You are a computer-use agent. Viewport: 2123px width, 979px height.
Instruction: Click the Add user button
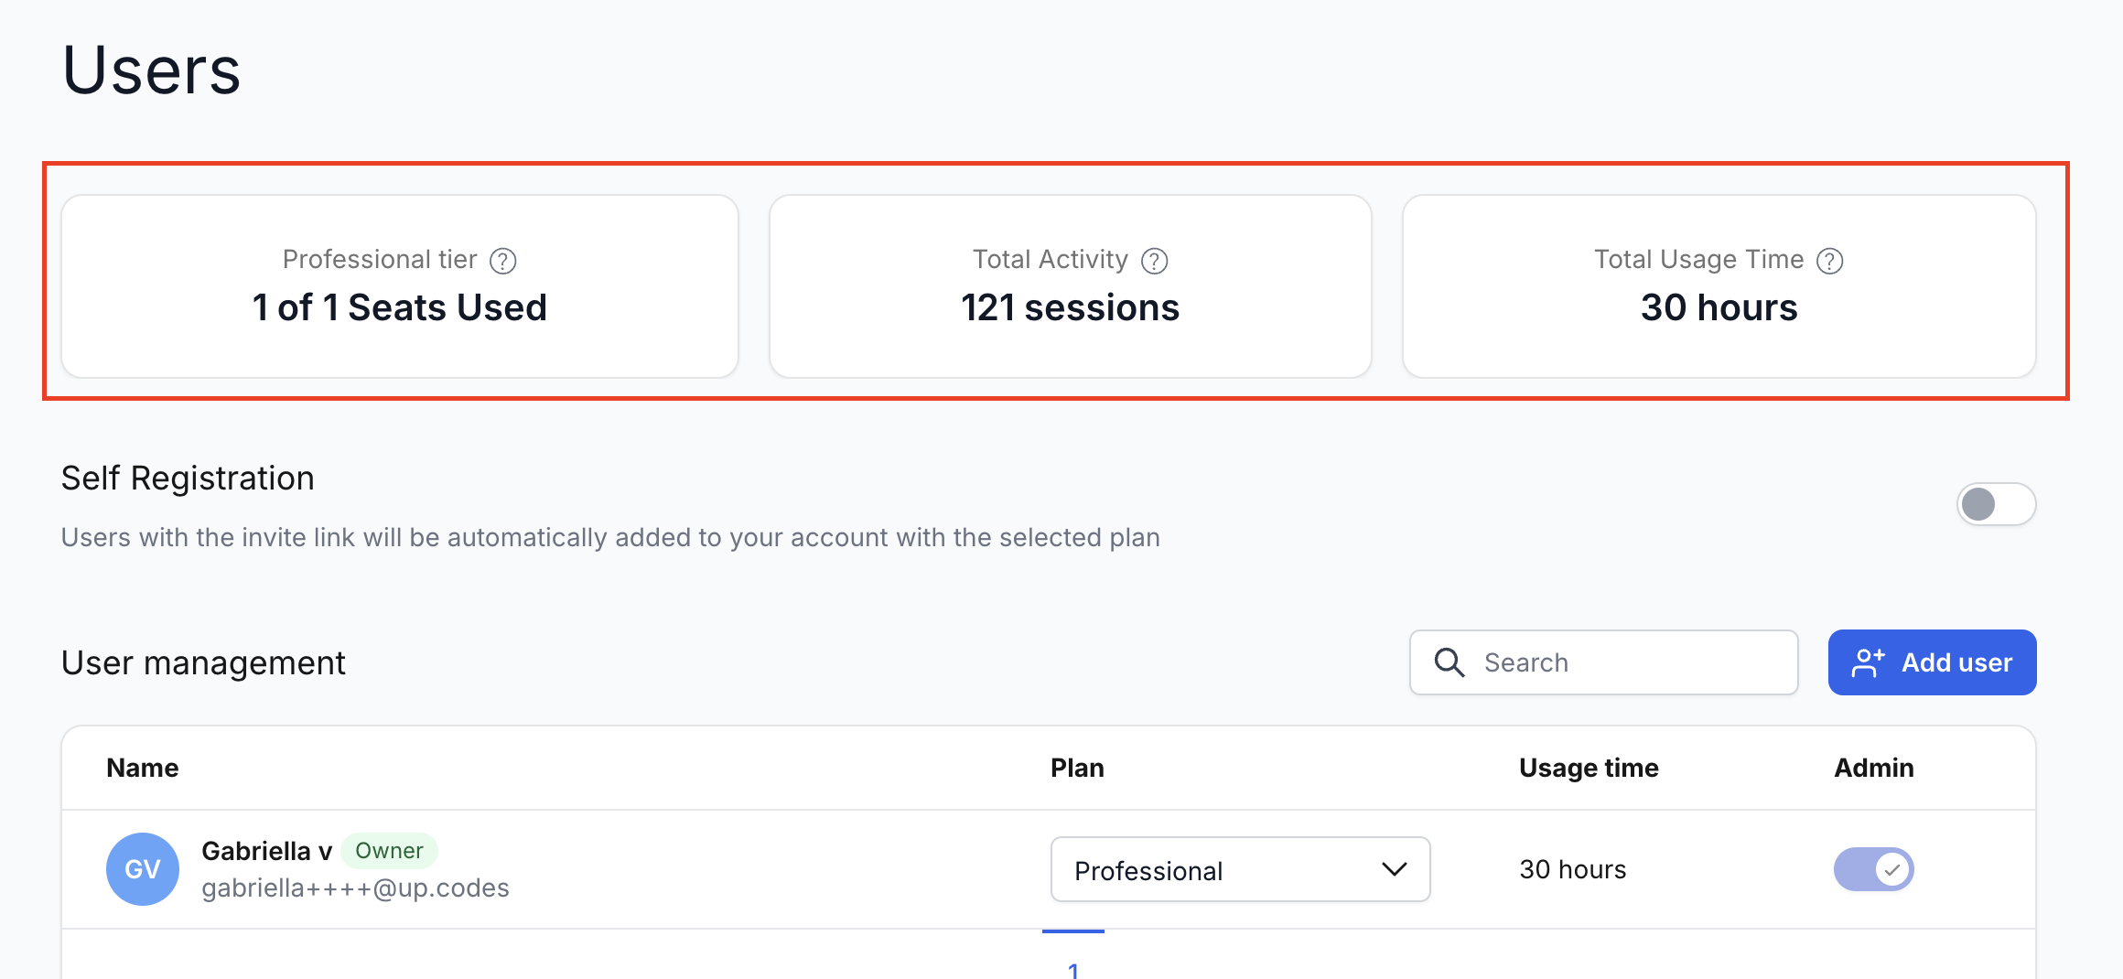tap(1932, 662)
